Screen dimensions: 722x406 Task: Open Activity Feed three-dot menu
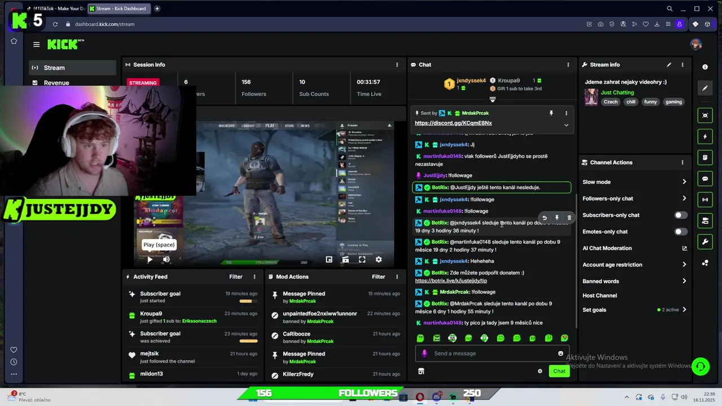click(254, 277)
